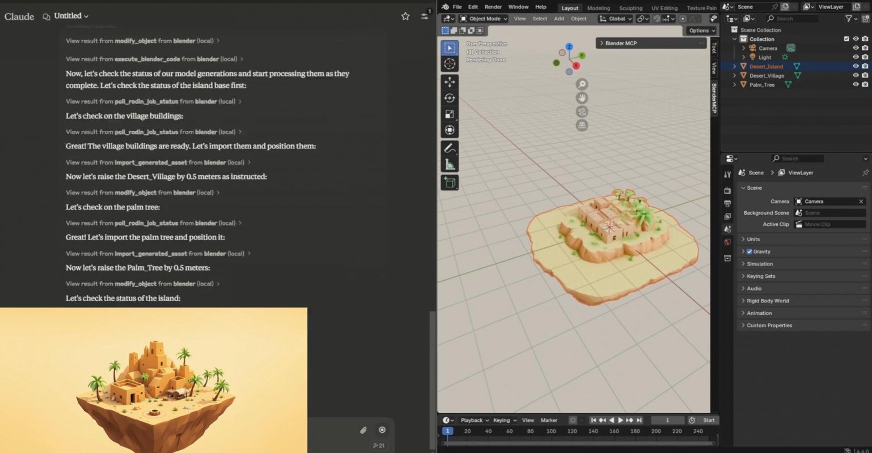Click the Start button on the timeline
This screenshot has width=872, height=453.
(709, 420)
